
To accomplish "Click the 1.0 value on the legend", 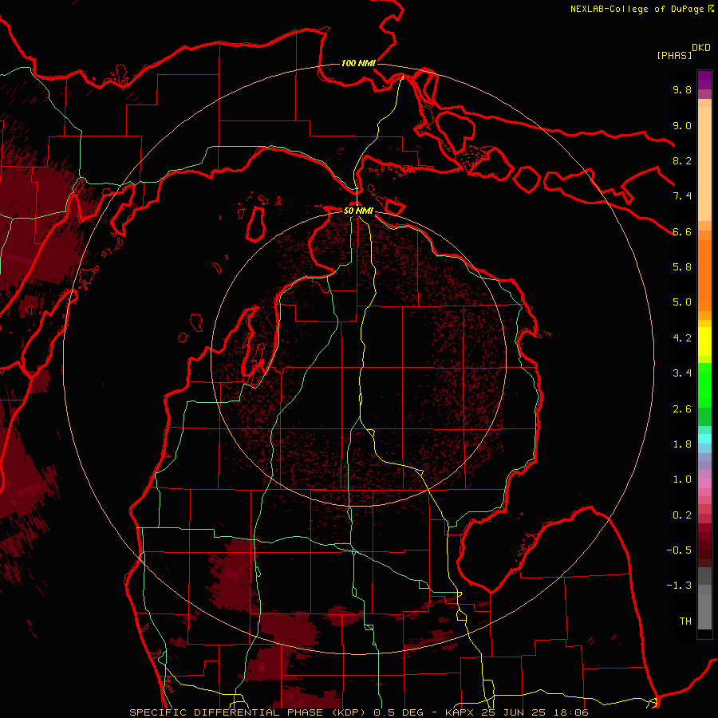I will pos(682,479).
